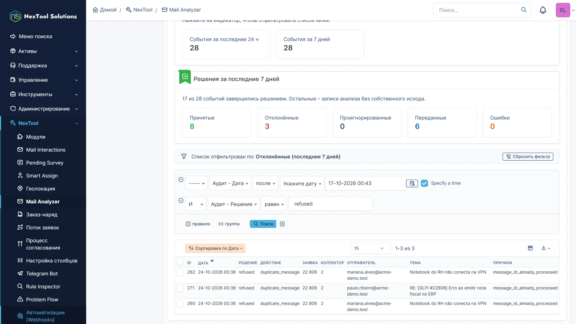The height and width of the screenshot is (324, 576).
Task: Expand Управление menu
Action: pyautogui.click(x=43, y=80)
